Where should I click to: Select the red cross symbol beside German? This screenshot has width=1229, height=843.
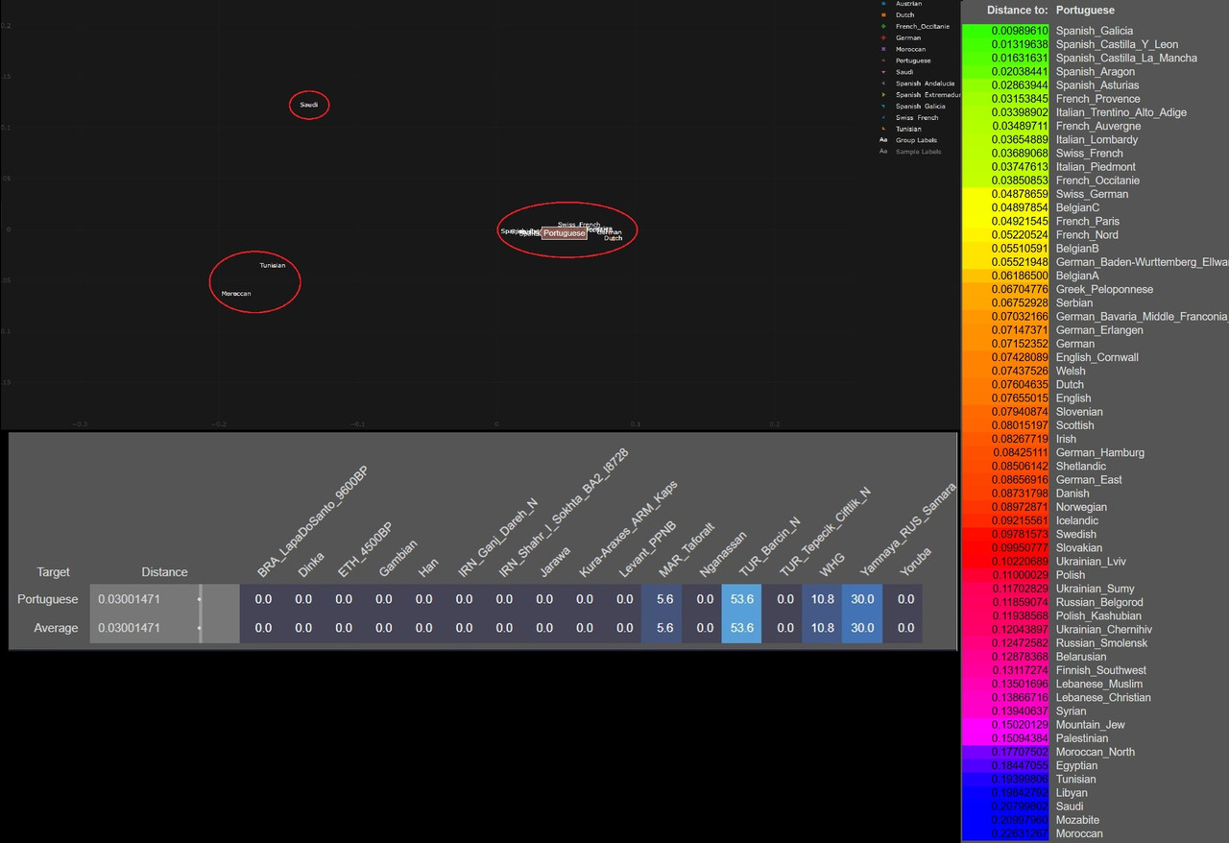(883, 37)
